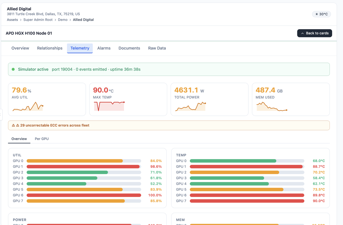
Task: Click the 68.0°C temperature value
Action: [319, 161]
